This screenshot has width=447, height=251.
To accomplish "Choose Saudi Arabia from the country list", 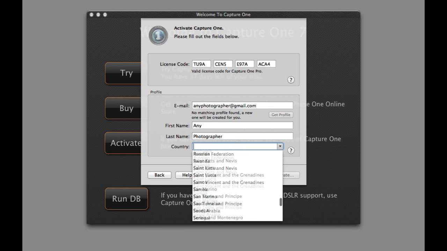I will click(237, 211).
